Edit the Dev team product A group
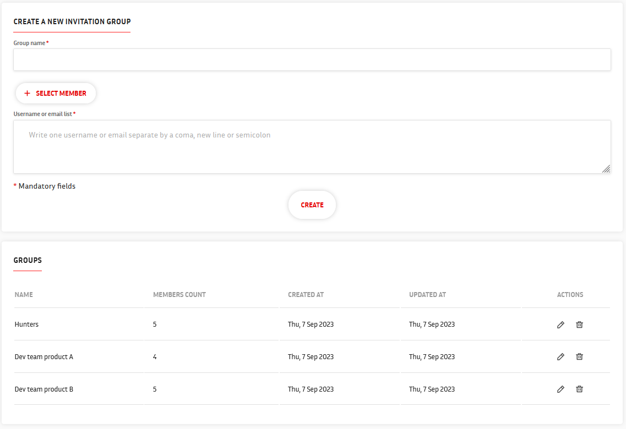The width and height of the screenshot is (626, 429). pyautogui.click(x=560, y=357)
